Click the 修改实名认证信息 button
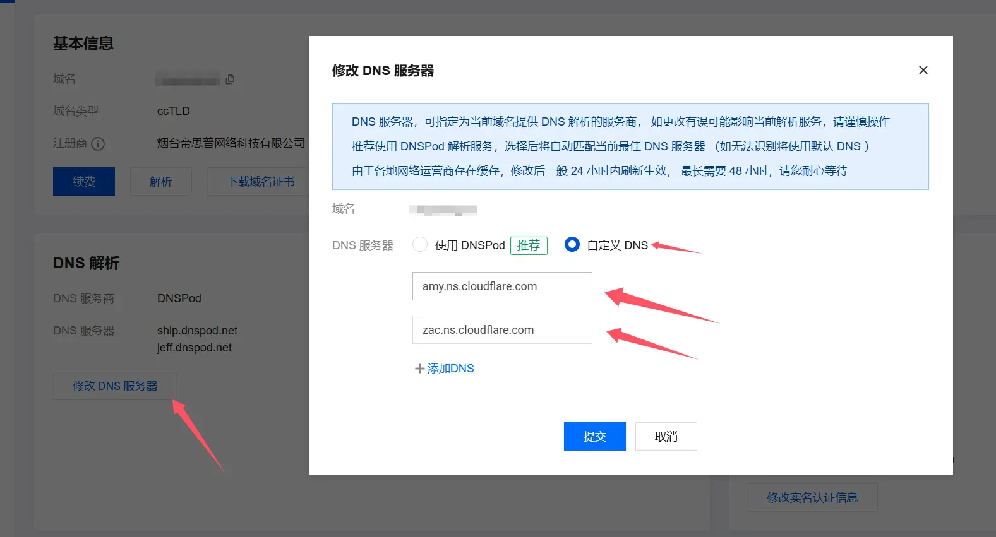Viewport: 996px width, 537px height. tap(812, 498)
